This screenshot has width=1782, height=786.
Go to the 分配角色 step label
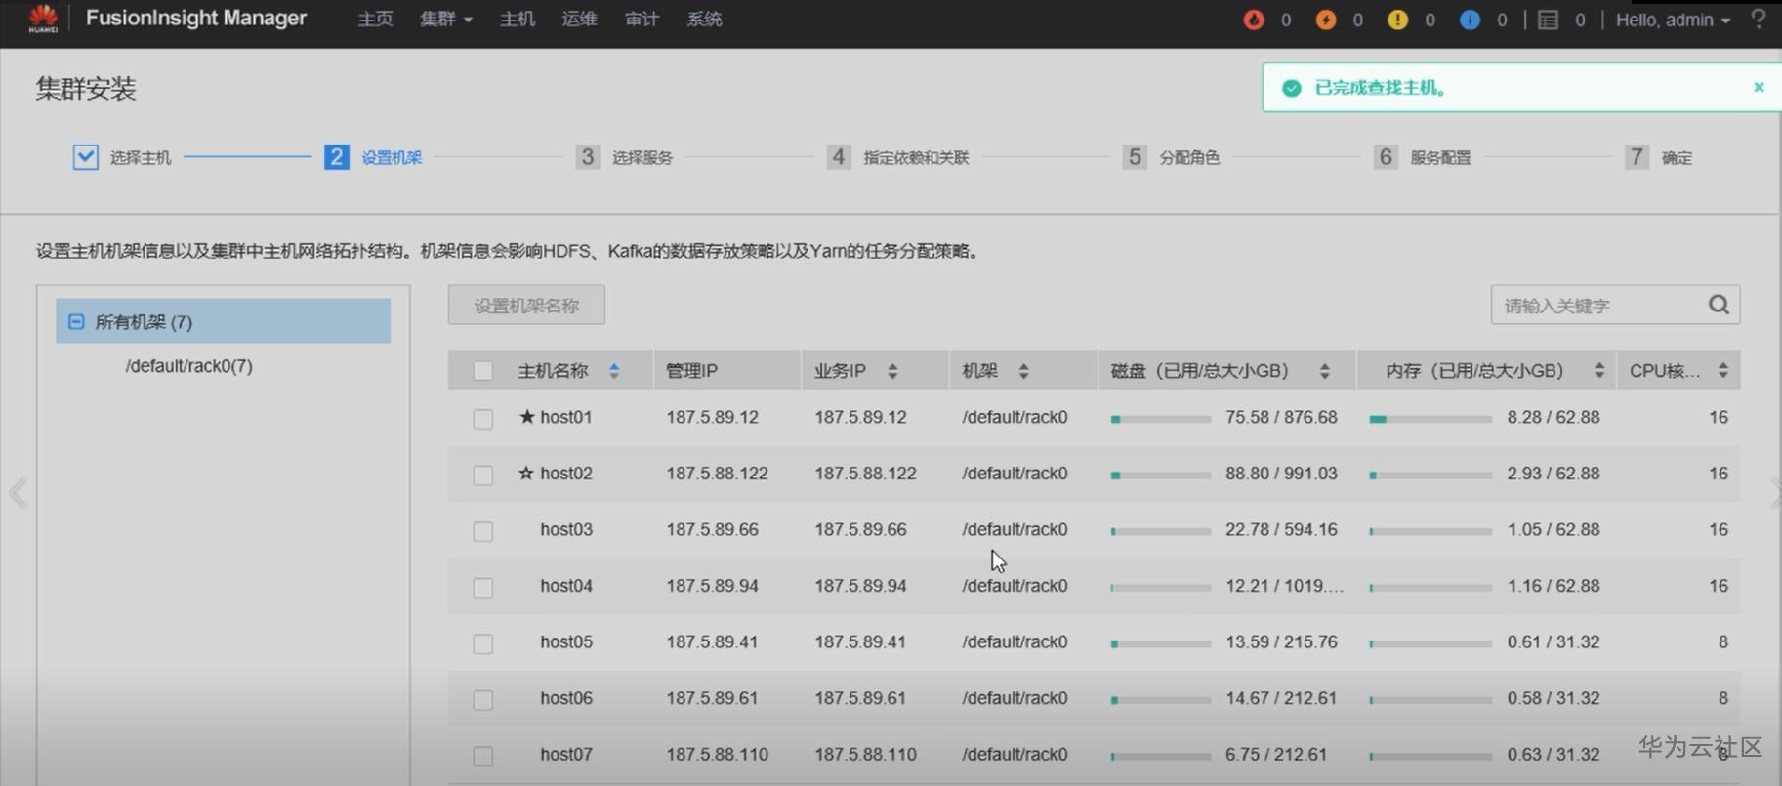tap(1189, 158)
